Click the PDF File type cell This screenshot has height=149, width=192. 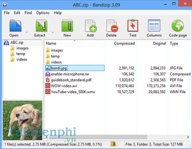pyautogui.click(x=177, y=80)
